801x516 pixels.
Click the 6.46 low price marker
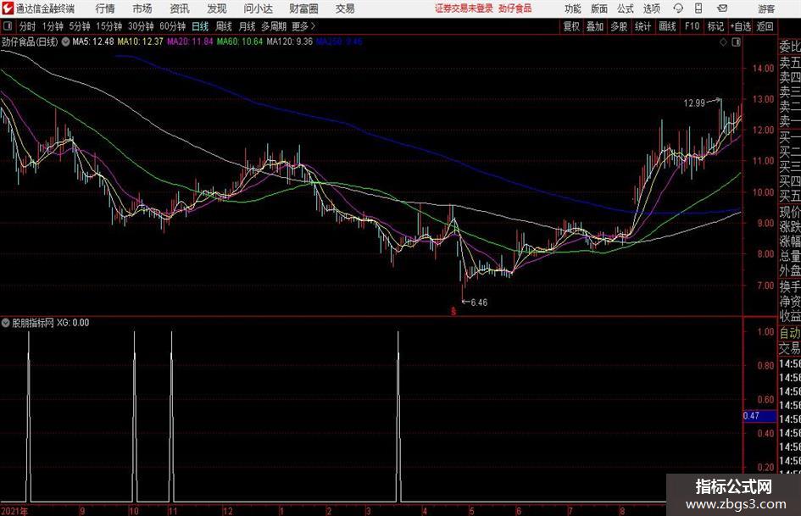click(479, 302)
